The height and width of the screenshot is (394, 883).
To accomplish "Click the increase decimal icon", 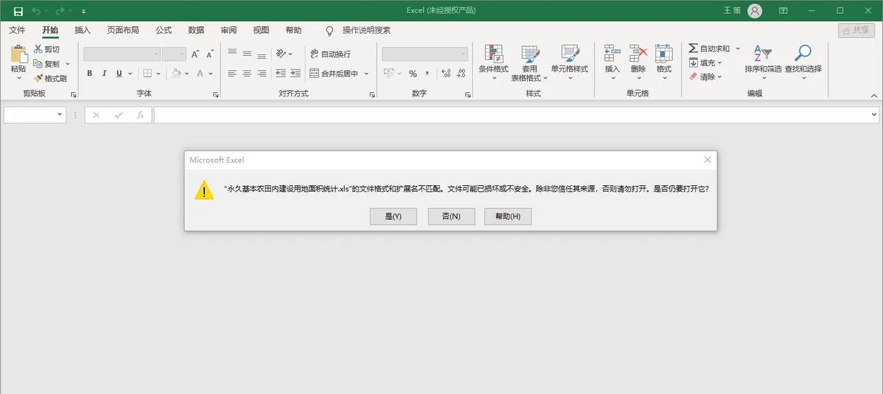I will pos(446,74).
